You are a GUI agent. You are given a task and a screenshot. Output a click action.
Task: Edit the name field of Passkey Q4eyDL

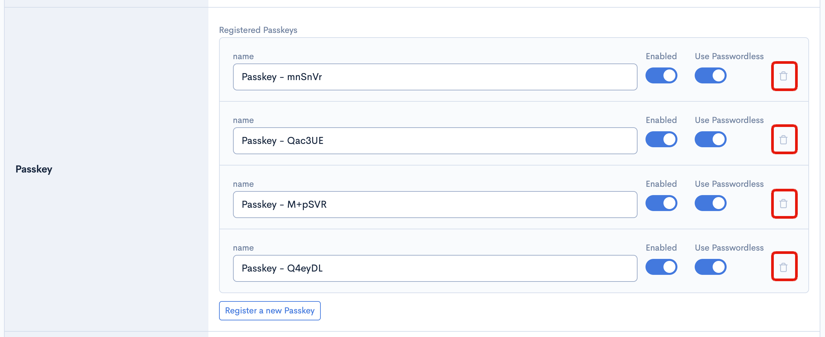click(435, 269)
